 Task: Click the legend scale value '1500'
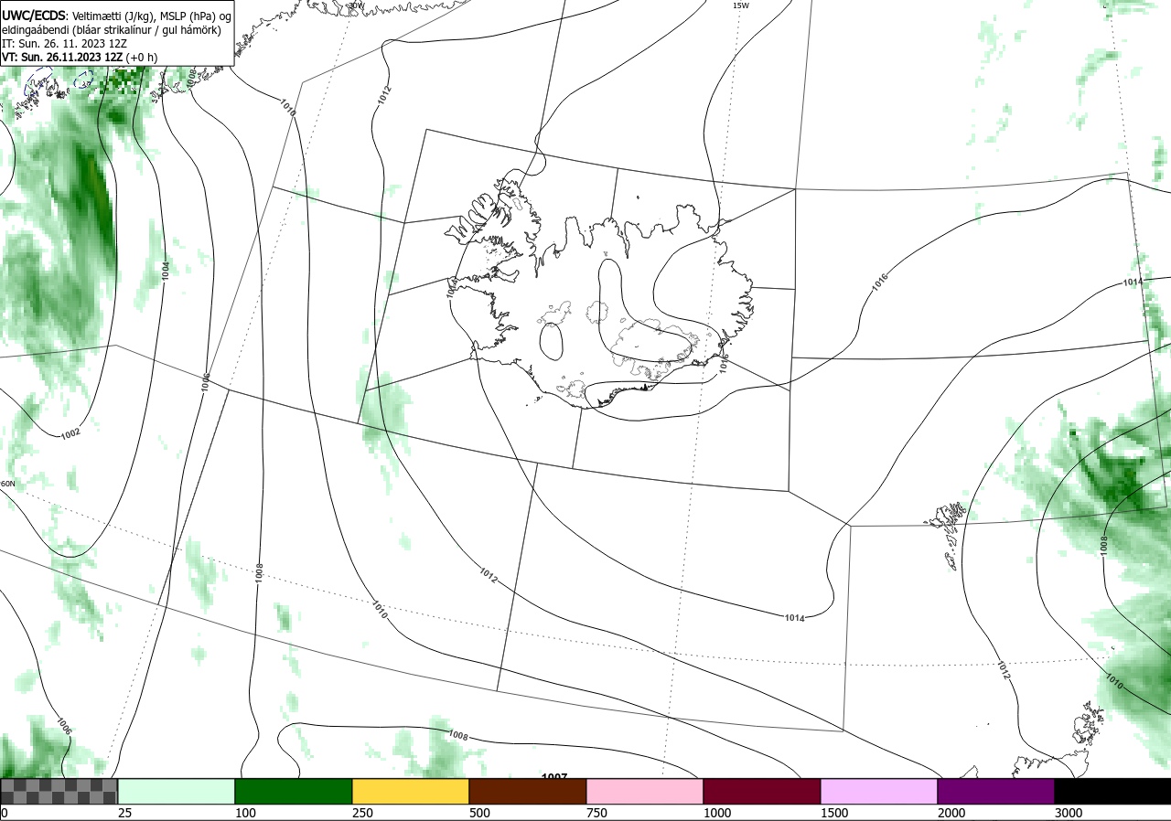[834, 813]
